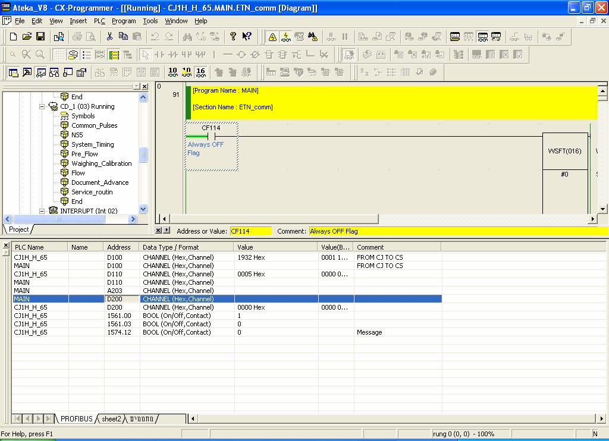Click the Value column header
Screen dimensions: 609x441
[276, 247]
